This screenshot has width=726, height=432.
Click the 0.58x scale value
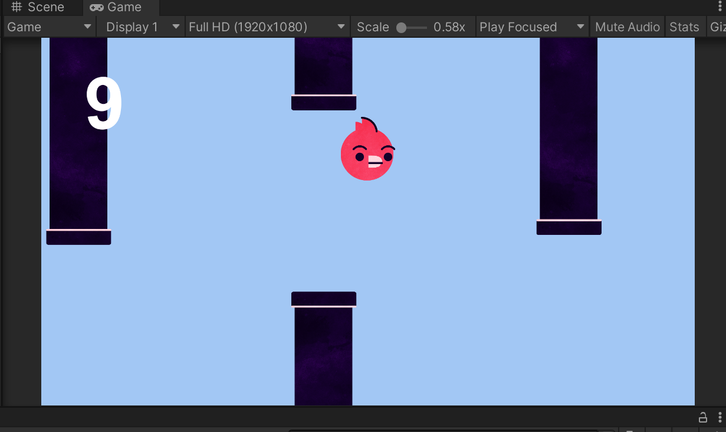pyautogui.click(x=449, y=27)
